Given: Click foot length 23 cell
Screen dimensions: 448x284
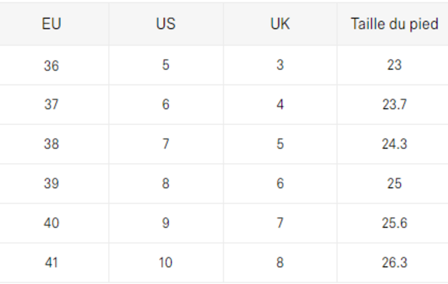Looking at the screenshot, I should 395,65.
